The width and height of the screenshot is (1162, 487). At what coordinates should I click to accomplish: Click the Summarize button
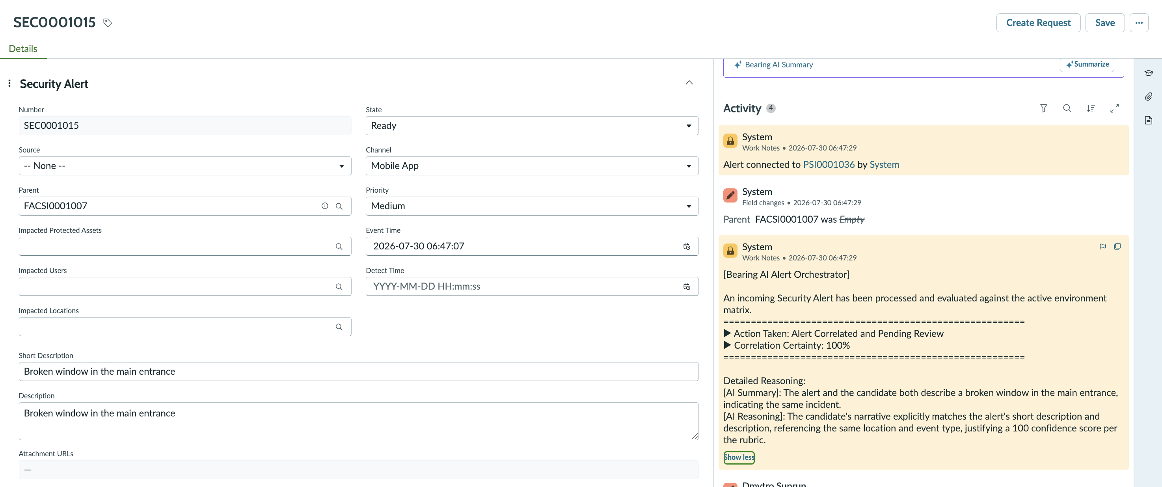pos(1087,65)
